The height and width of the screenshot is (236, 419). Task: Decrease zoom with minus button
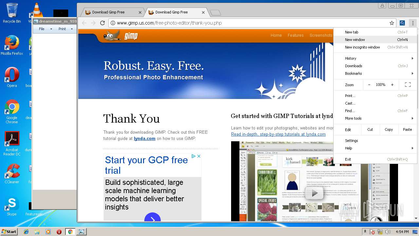tap(369, 85)
